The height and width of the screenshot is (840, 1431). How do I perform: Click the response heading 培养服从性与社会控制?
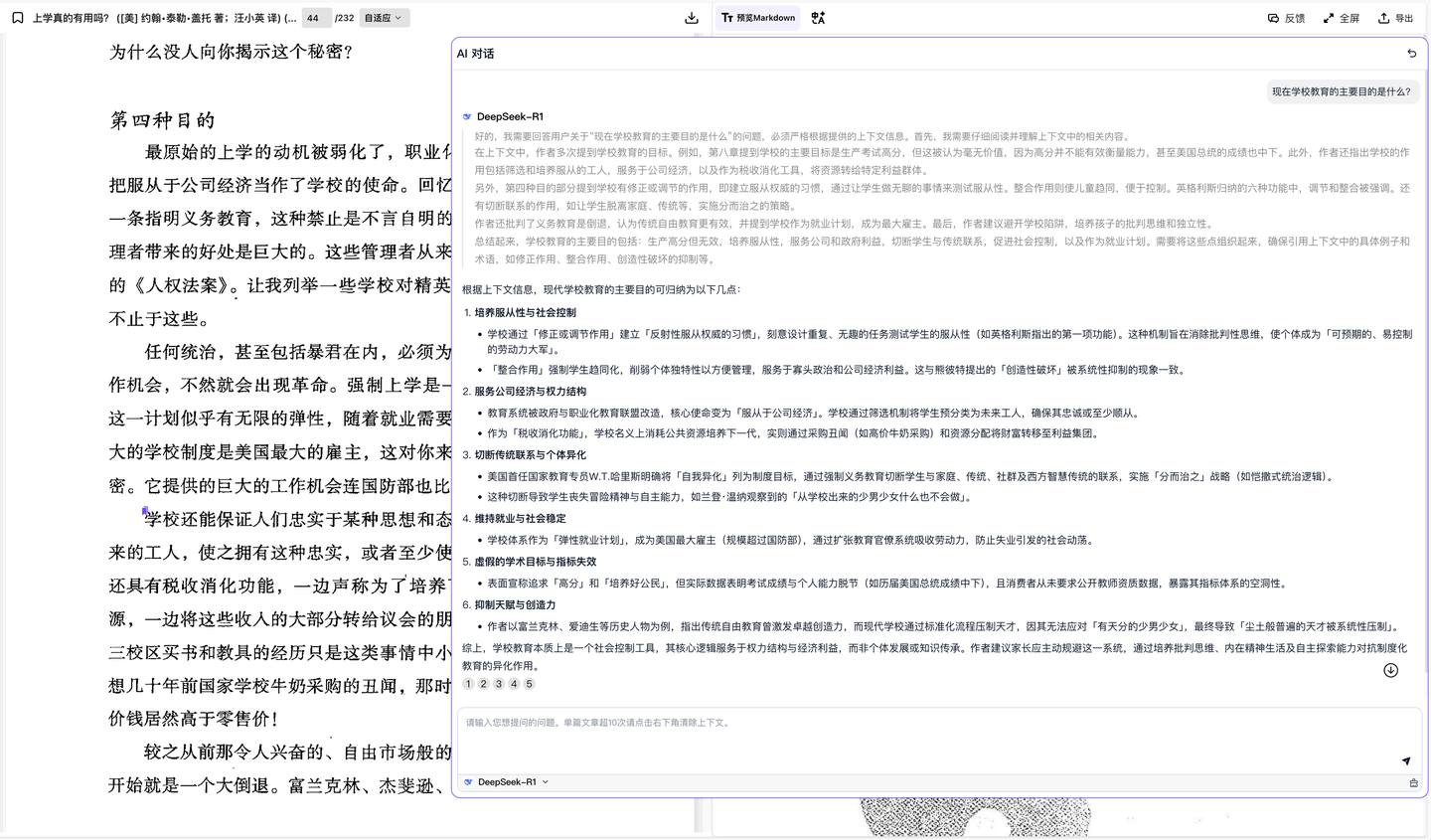[525, 312]
